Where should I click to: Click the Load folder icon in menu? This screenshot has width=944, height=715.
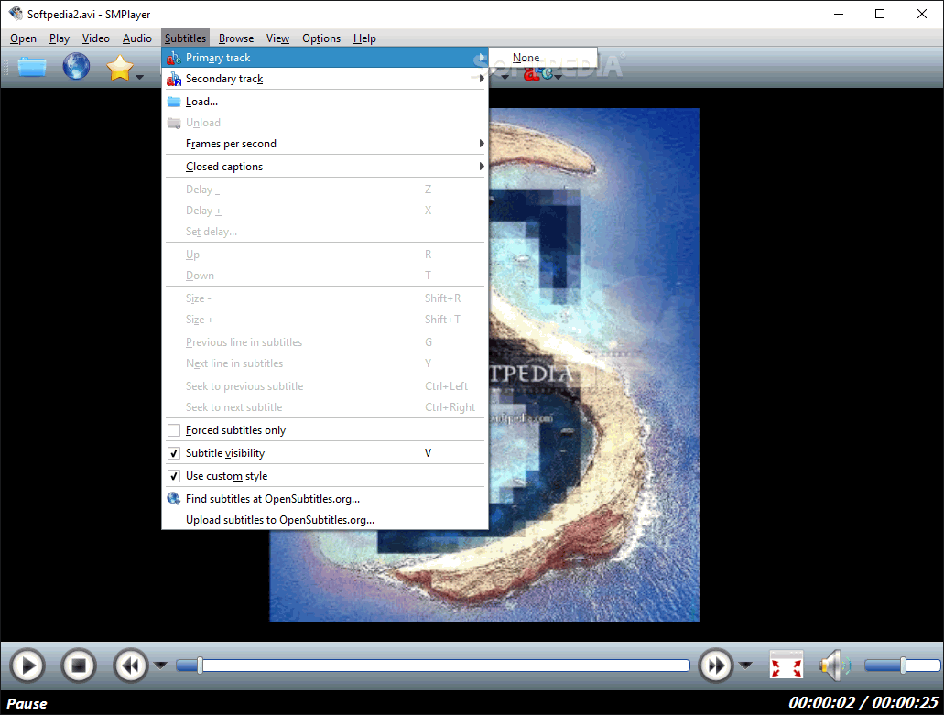174,102
